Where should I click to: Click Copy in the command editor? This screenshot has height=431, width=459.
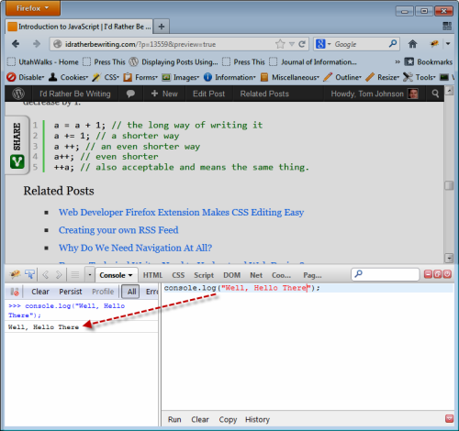click(x=228, y=419)
